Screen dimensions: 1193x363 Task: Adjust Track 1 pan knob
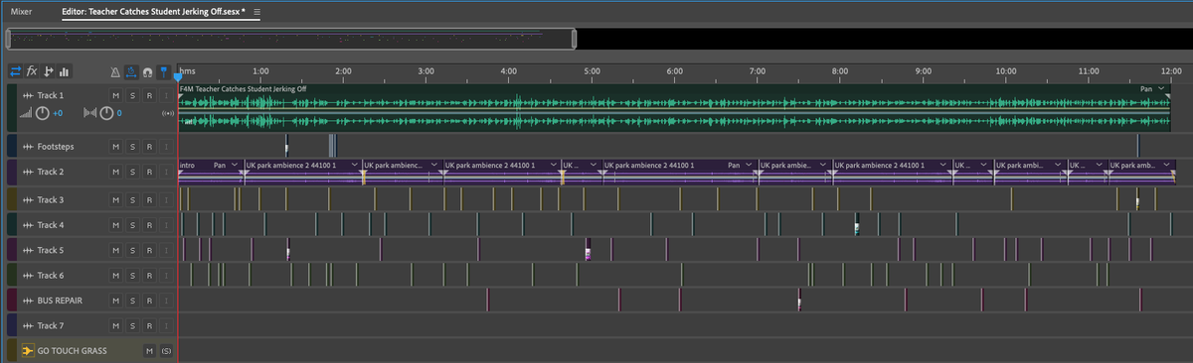click(x=106, y=113)
